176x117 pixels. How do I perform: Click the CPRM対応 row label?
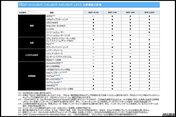51,86
